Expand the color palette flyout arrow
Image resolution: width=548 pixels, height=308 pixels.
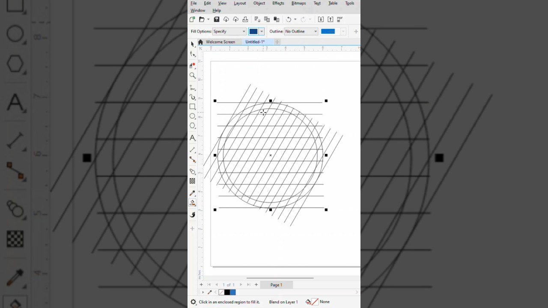[x=203, y=292]
